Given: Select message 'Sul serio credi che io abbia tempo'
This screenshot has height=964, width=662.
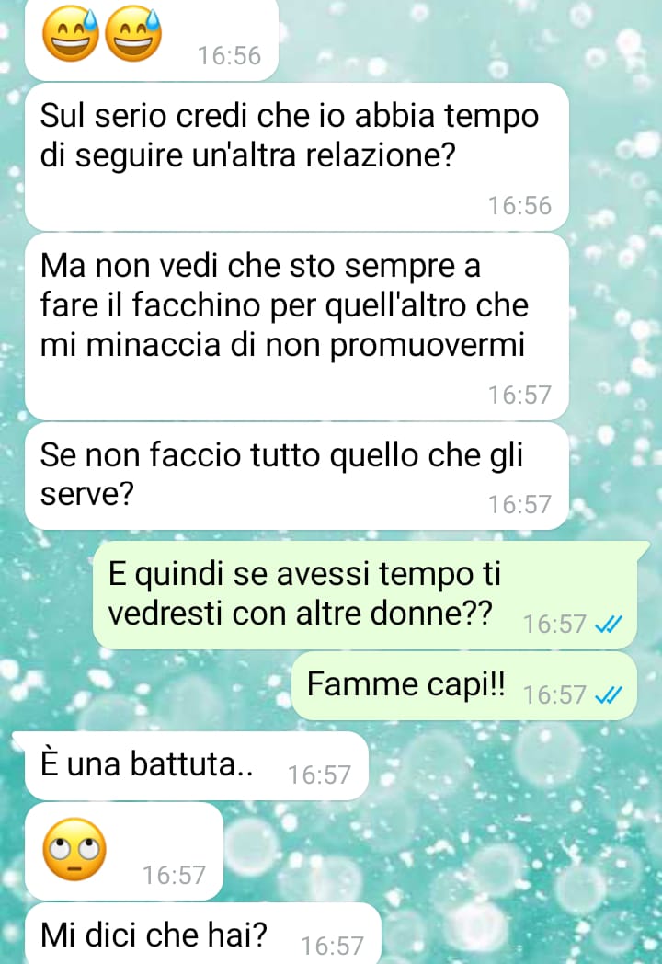Looking at the screenshot, I should [296, 157].
